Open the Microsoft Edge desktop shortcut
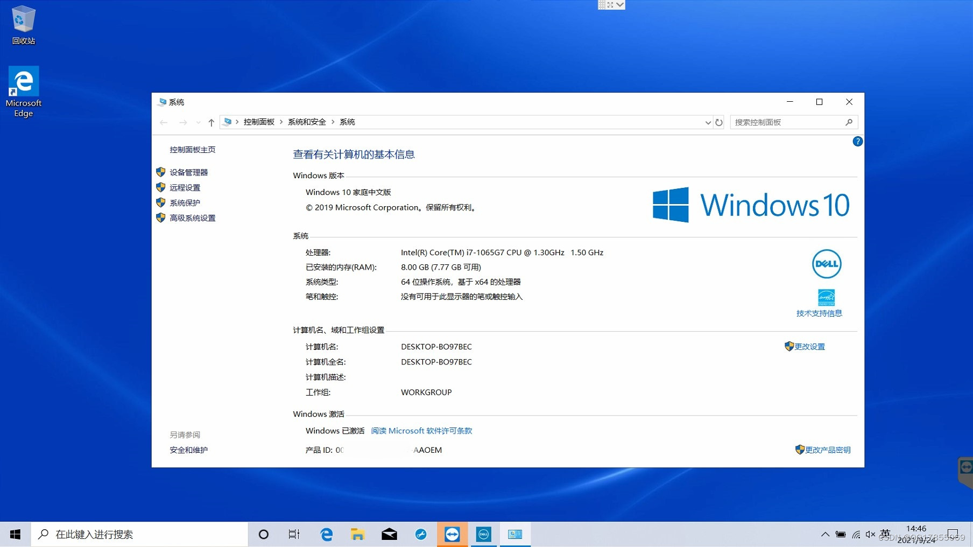Viewport: 973px width, 547px height. click(23, 92)
